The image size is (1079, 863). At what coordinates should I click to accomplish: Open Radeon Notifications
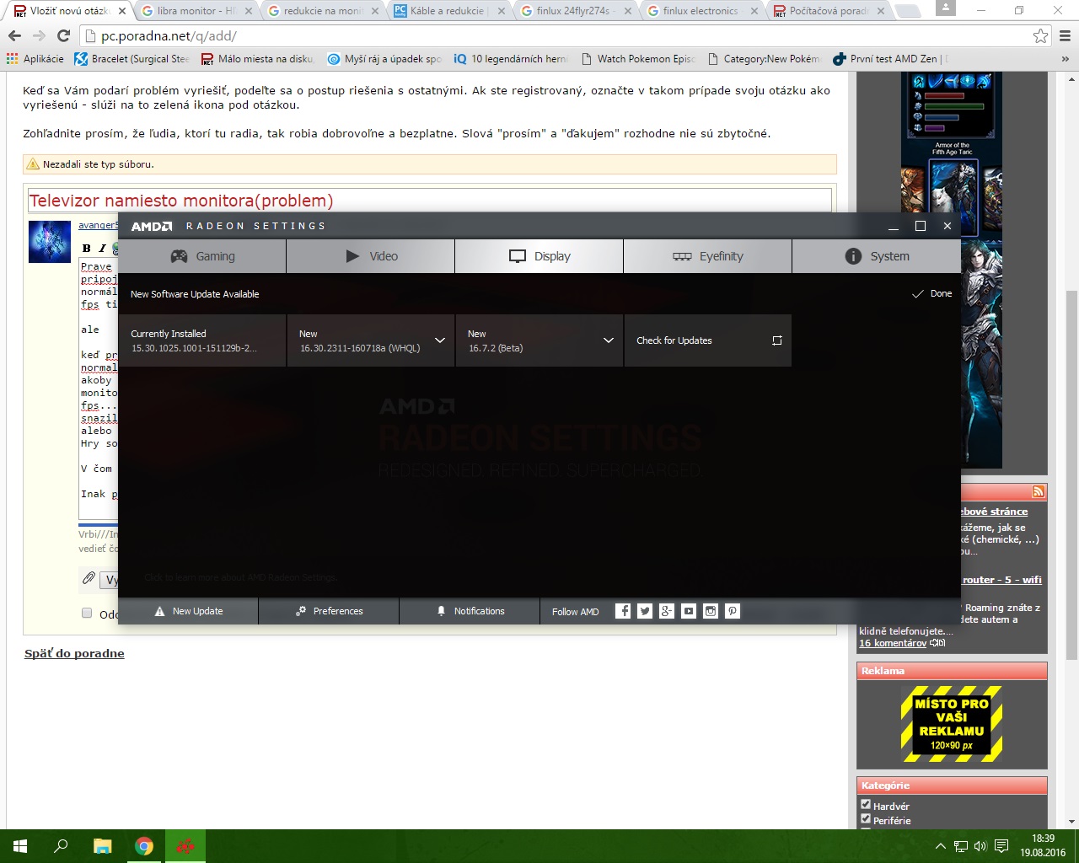point(470,611)
